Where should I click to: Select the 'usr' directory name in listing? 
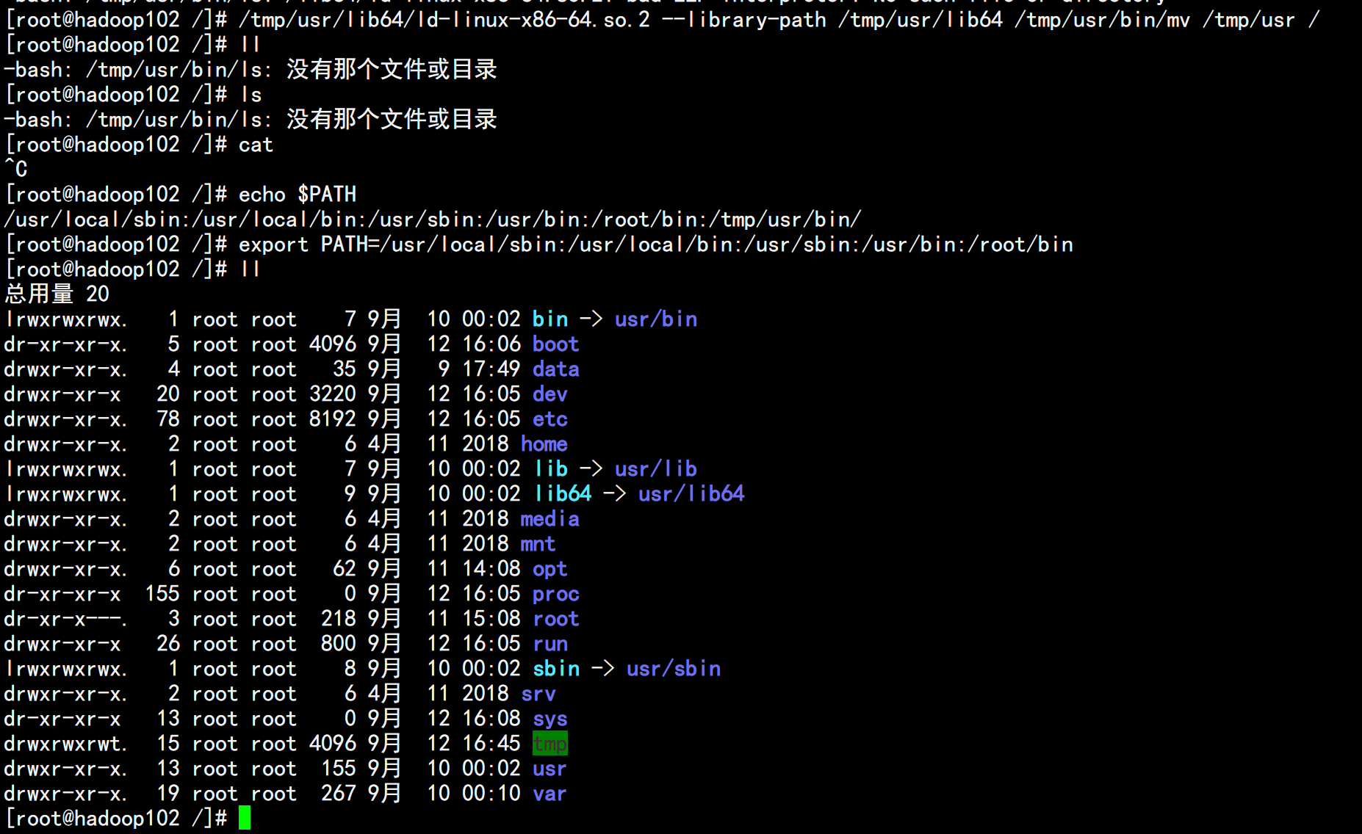point(550,769)
